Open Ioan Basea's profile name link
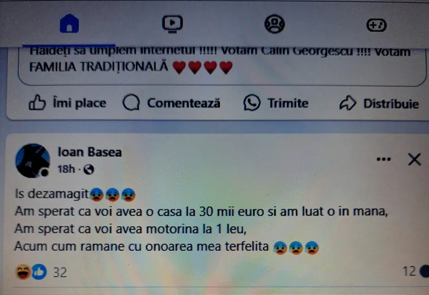Screen dimensions: 429x295 pyautogui.click(x=89, y=152)
